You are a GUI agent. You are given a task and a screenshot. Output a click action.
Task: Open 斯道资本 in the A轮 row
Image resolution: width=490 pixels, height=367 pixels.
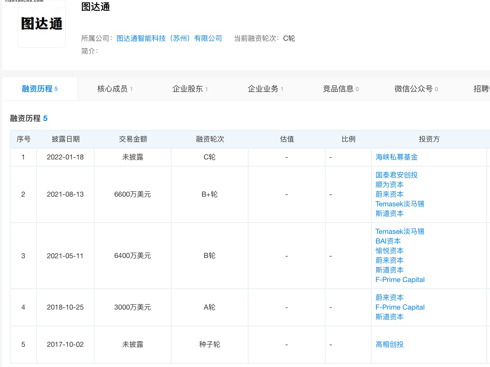point(389,317)
